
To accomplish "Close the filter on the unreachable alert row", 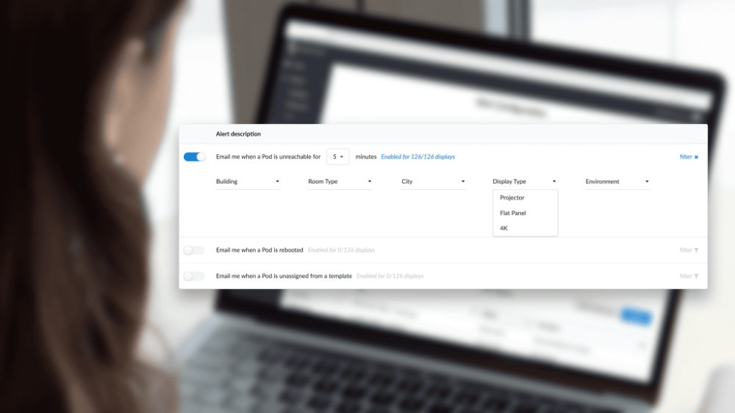I will [689, 157].
